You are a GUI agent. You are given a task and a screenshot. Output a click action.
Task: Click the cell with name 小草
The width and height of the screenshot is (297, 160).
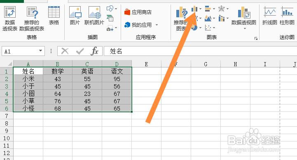[x=28, y=101]
